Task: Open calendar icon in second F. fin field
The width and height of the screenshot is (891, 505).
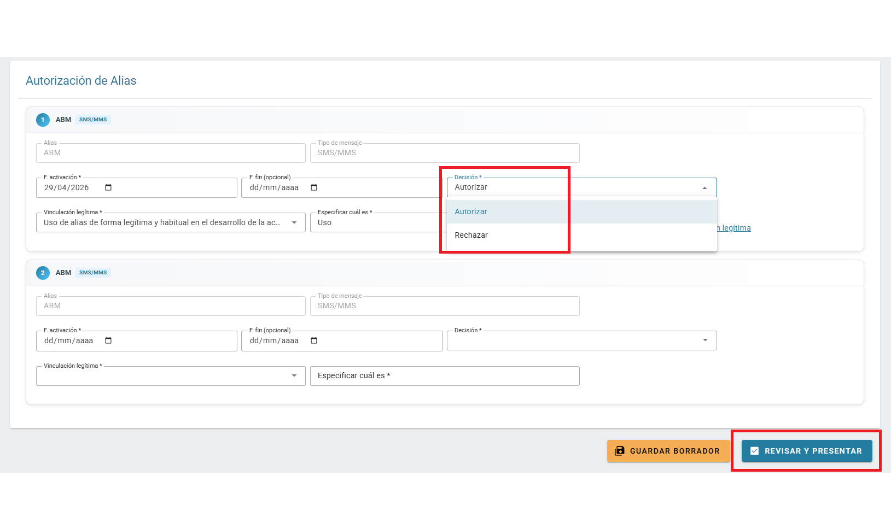Action: pos(314,340)
